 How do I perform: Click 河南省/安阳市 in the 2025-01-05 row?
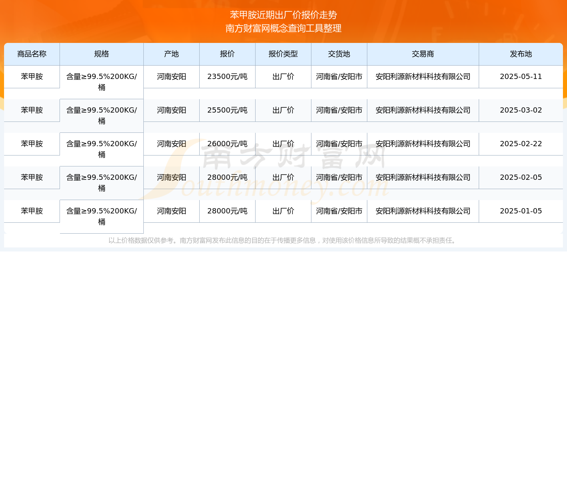pyautogui.click(x=339, y=211)
